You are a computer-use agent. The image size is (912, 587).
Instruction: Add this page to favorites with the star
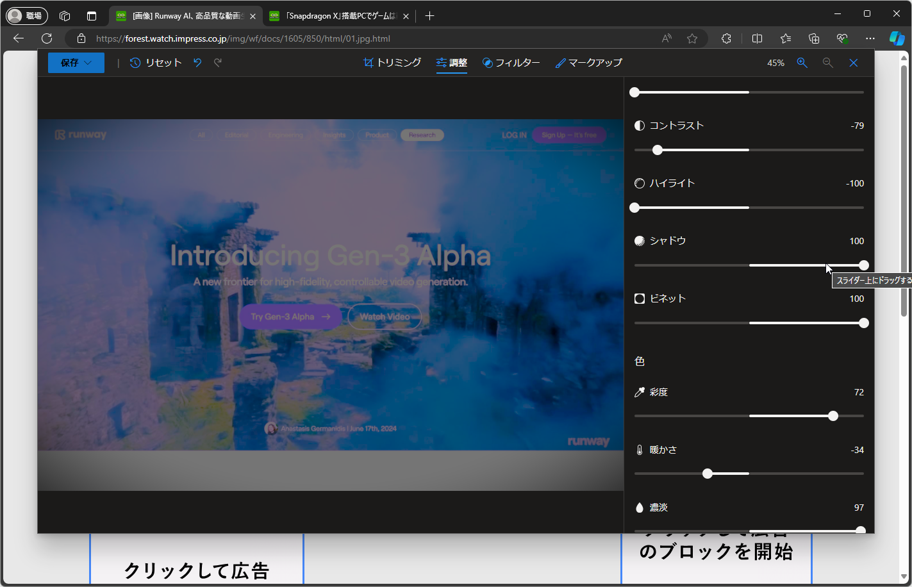click(692, 38)
